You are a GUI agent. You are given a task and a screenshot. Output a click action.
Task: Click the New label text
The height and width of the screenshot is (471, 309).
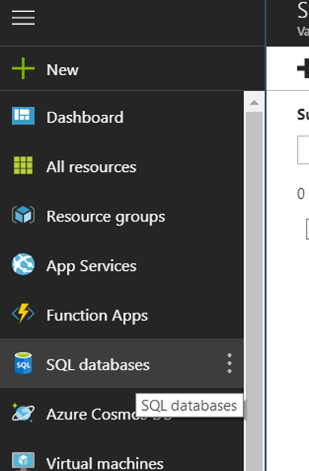(62, 70)
